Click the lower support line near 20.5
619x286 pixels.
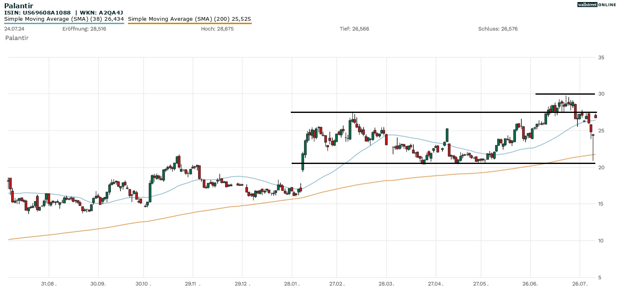[x=415, y=163]
